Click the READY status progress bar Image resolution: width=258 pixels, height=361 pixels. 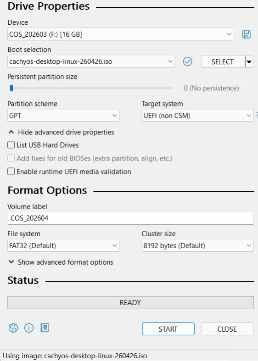pos(130,303)
